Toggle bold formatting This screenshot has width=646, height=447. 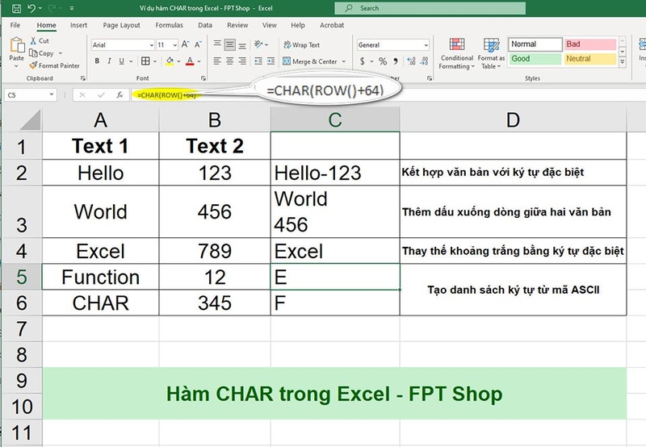pos(97,61)
